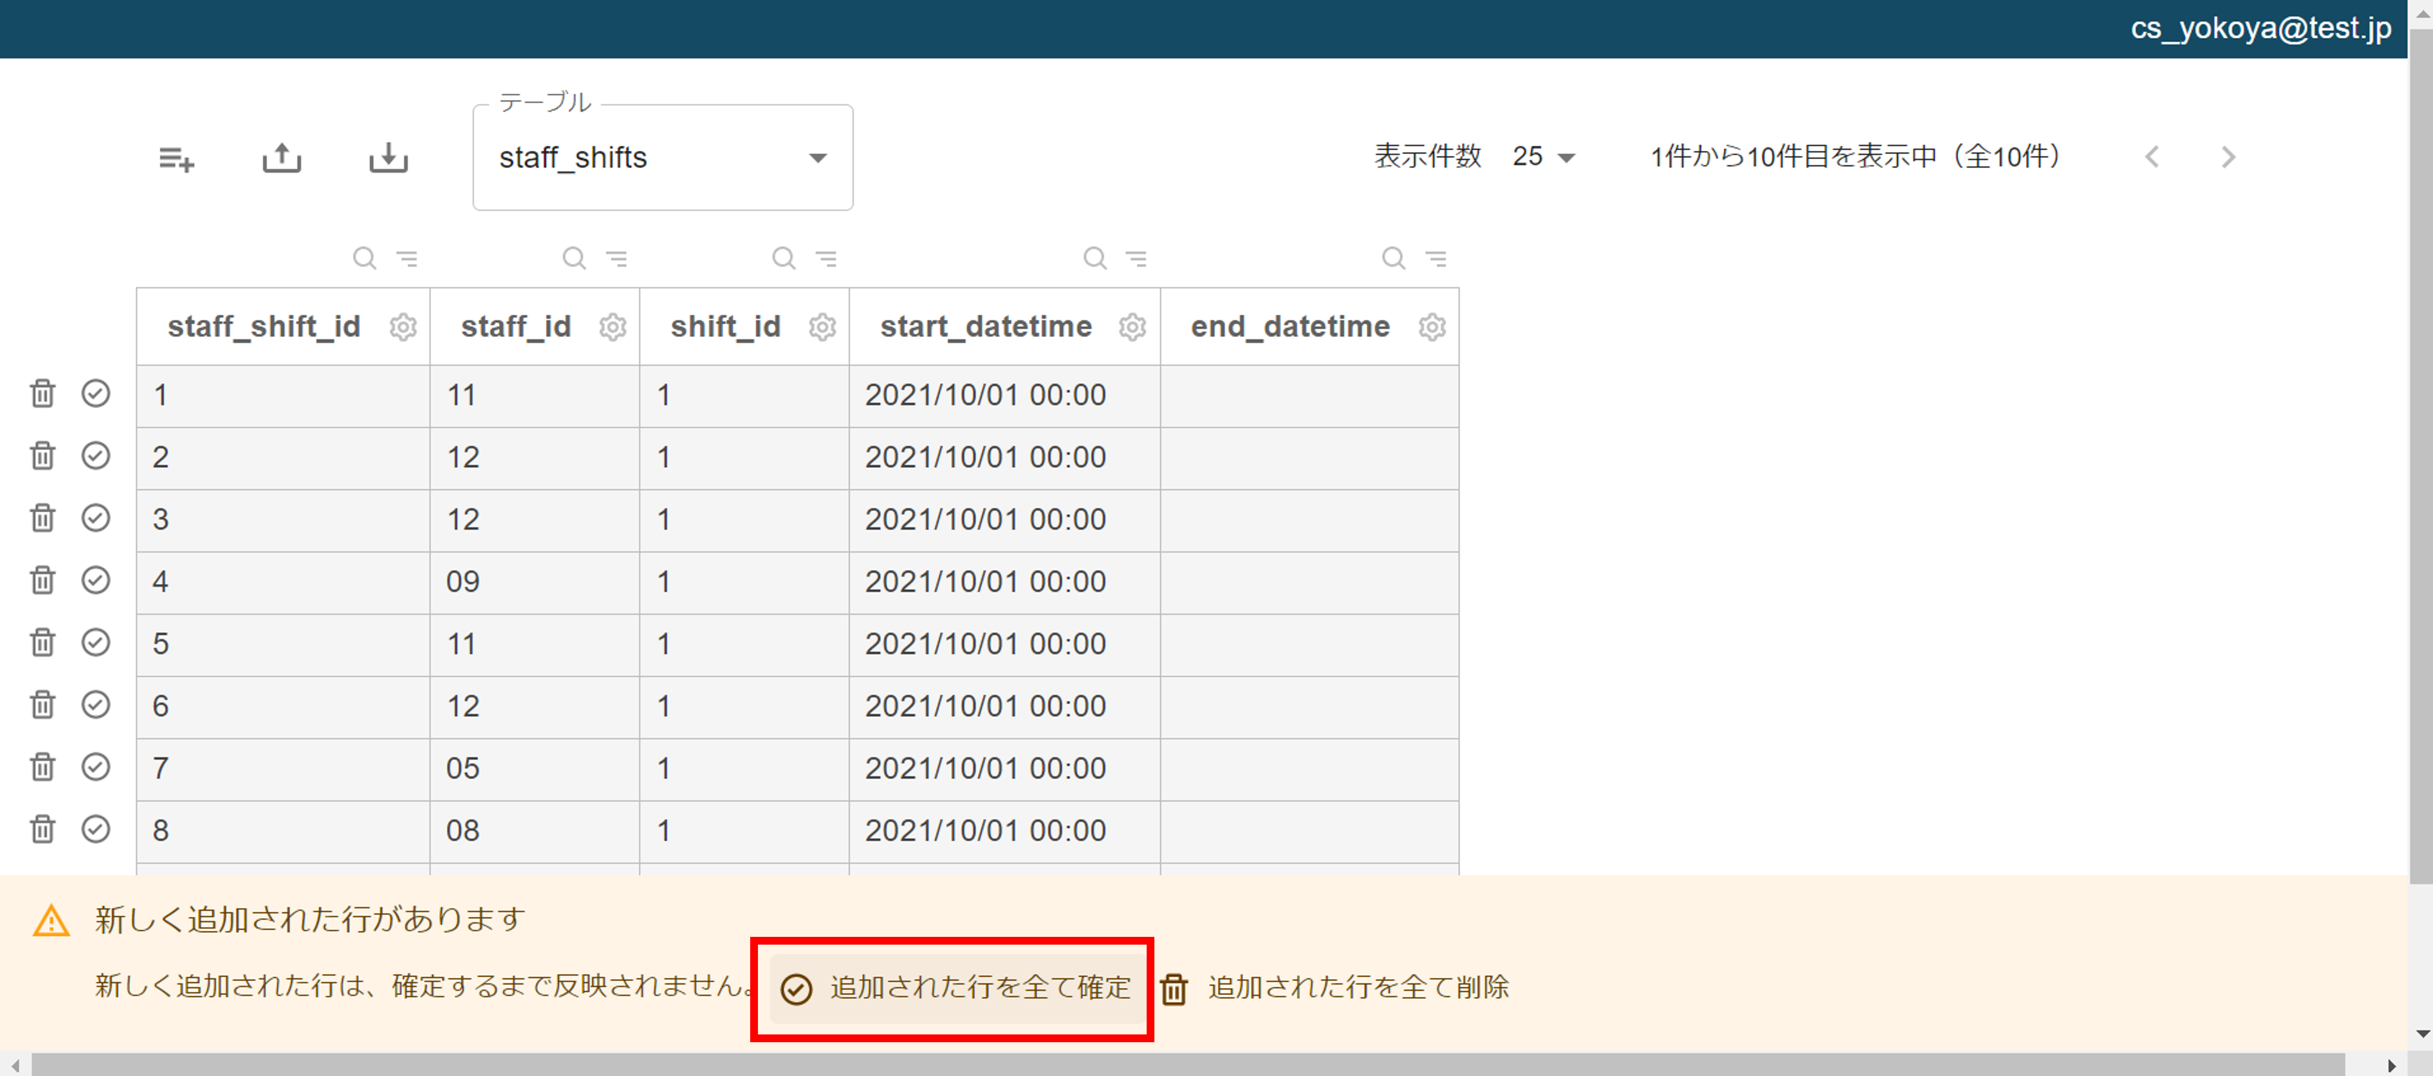Search the start_datetime column
The height and width of the screenshot is (1076, 2433).
(1095, 258)
